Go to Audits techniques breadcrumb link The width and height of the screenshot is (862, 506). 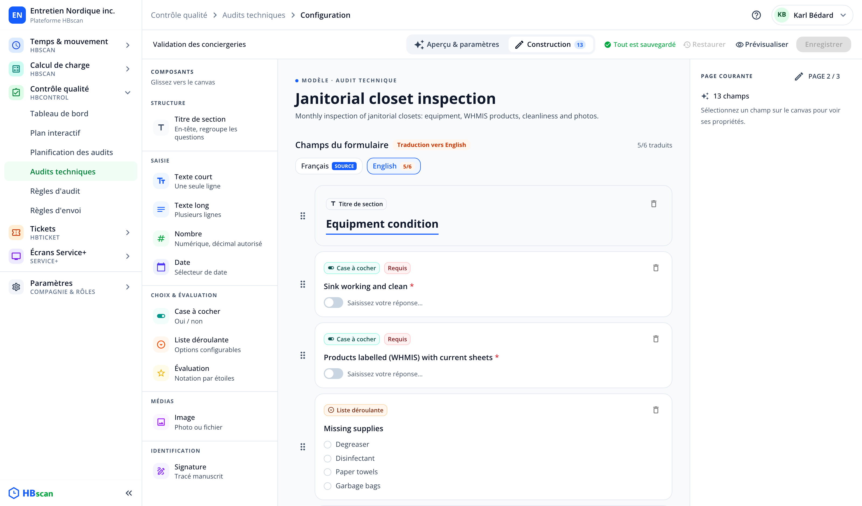pos(253,15)
